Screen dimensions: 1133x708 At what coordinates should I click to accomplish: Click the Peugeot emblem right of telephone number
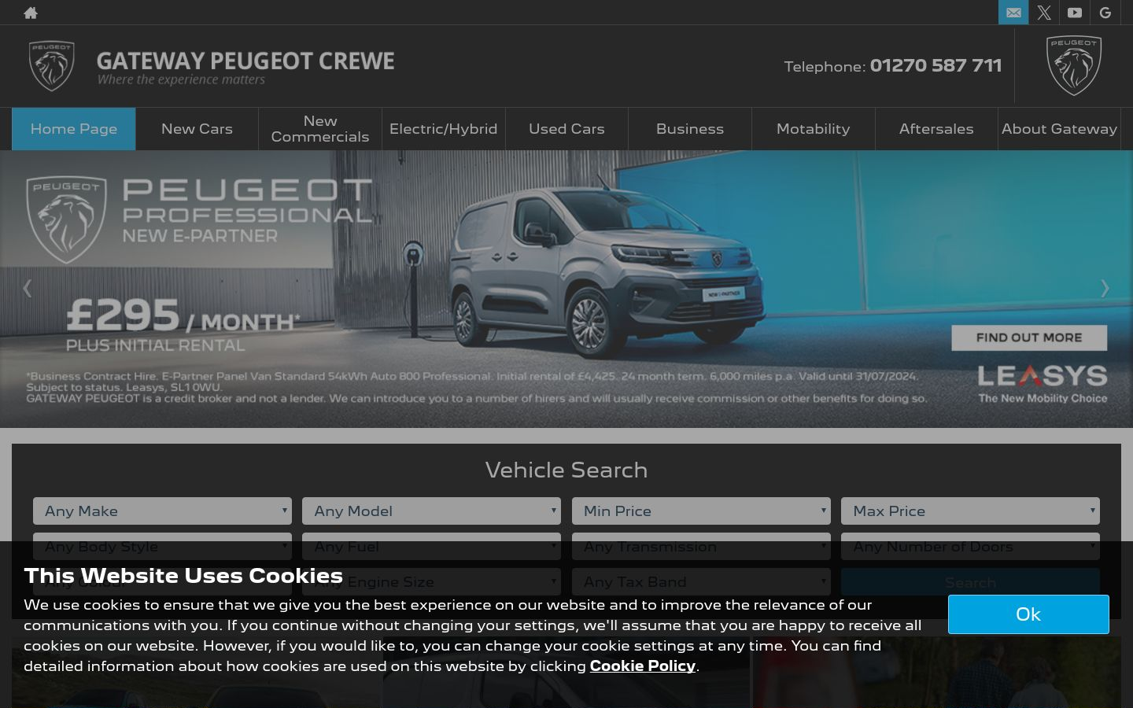[1074, 66]
